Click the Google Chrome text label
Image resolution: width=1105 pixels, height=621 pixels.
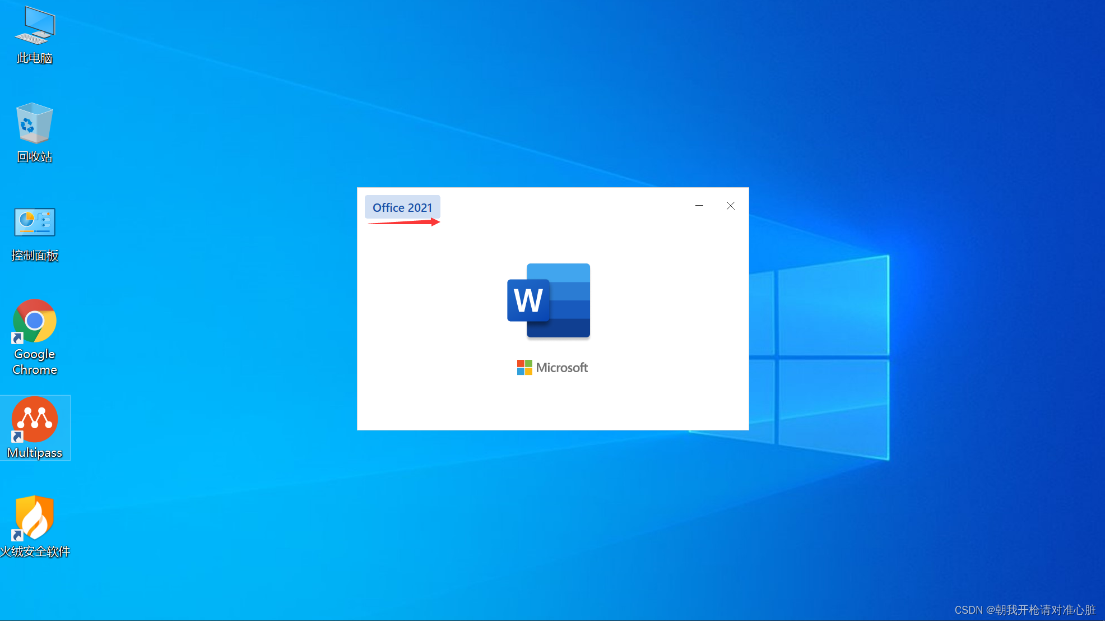click(35, 362)
